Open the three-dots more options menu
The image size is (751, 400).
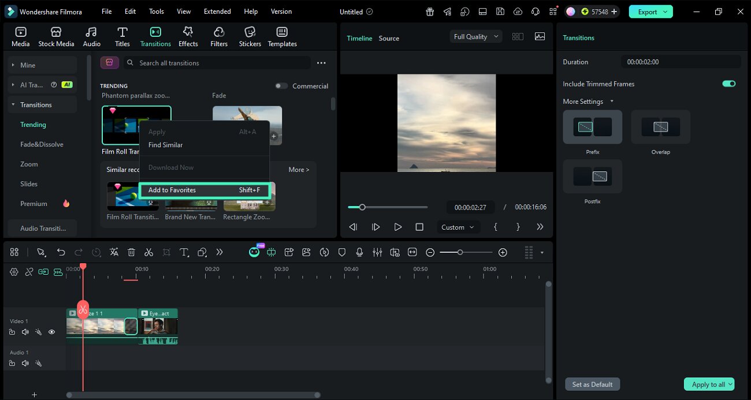(x=321, y=63)
